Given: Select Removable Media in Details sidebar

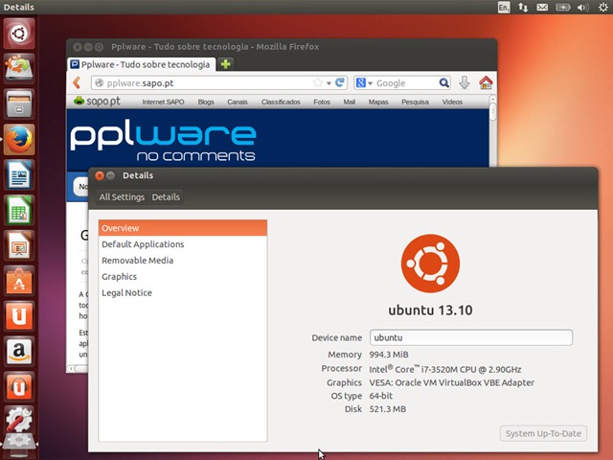Looking at the screenshot, I should click(183, 261).
